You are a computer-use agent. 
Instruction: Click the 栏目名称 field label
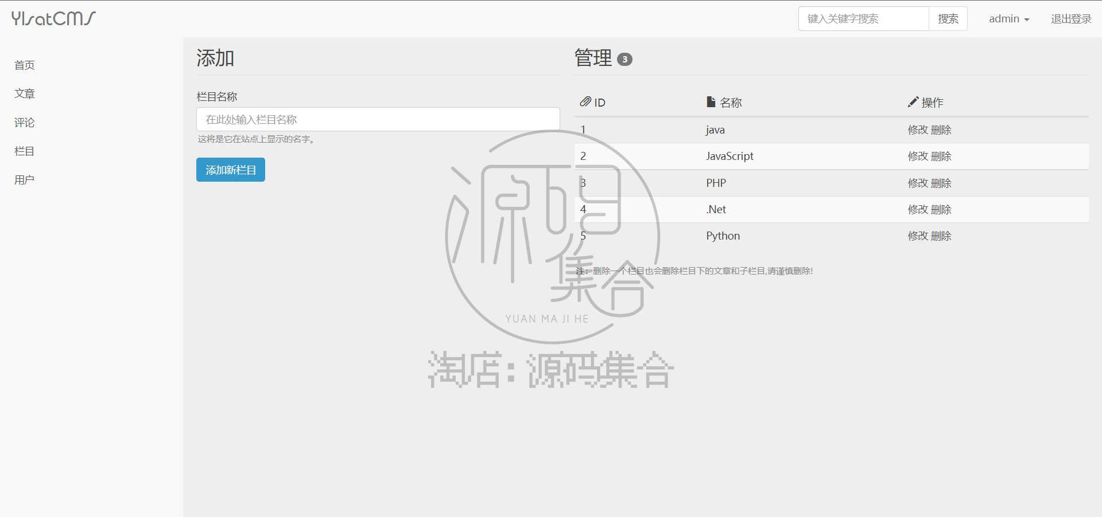[217, 97]
